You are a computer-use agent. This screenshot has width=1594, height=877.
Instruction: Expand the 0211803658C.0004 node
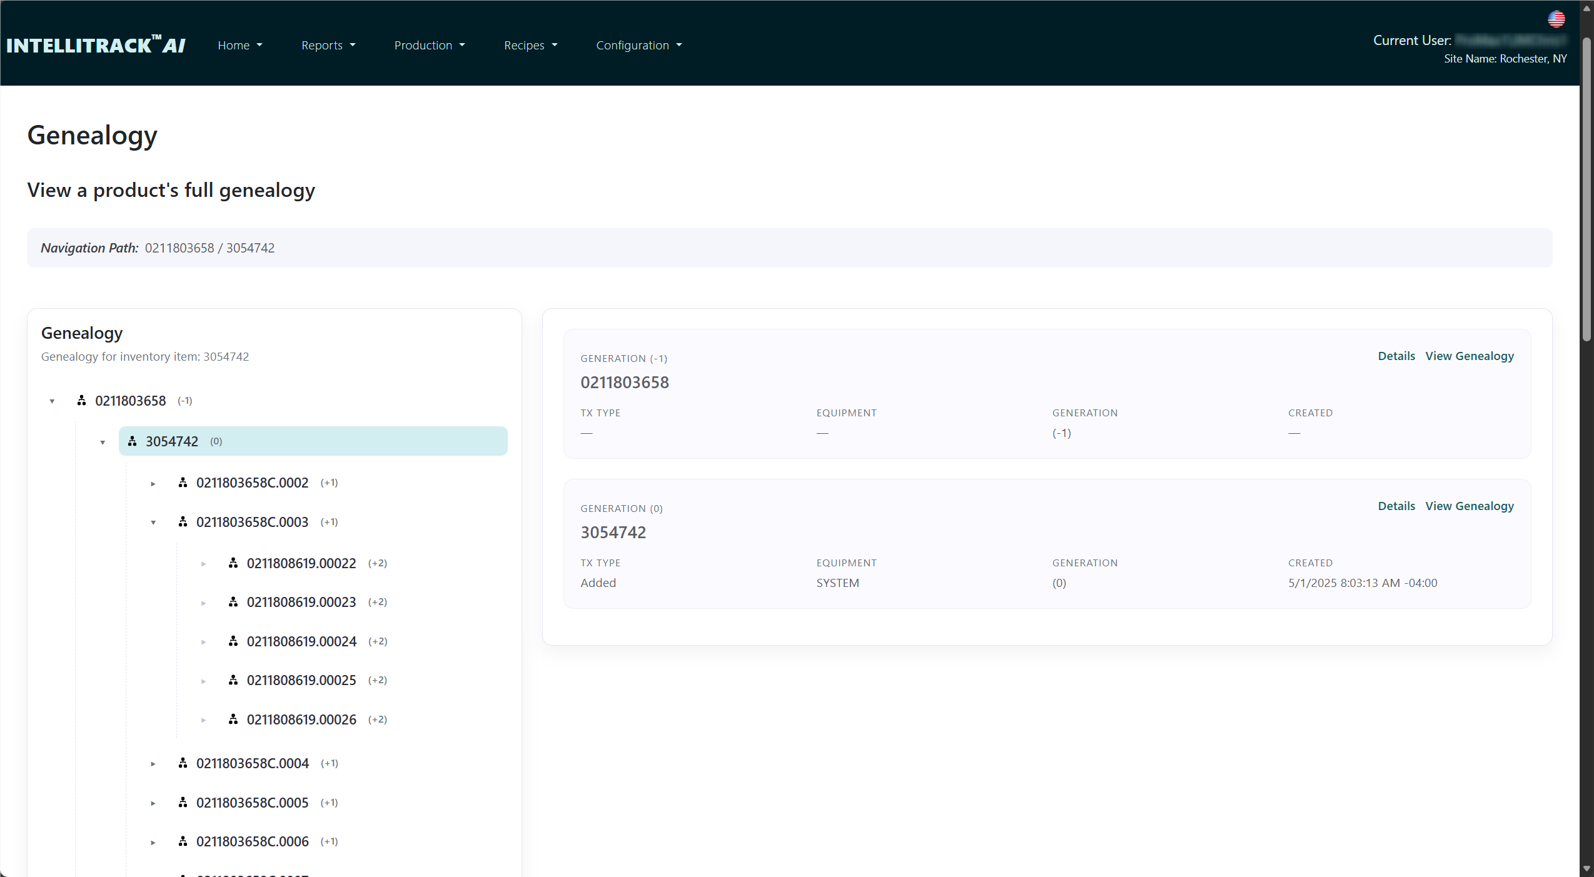(153, 764)
